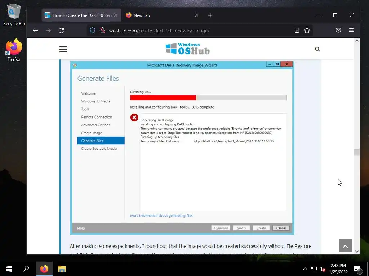The width and height of the screenshot is (369, 276).
Task: Open the site hamburger menu
Action: pyautogui.click(x=63, y=49)
